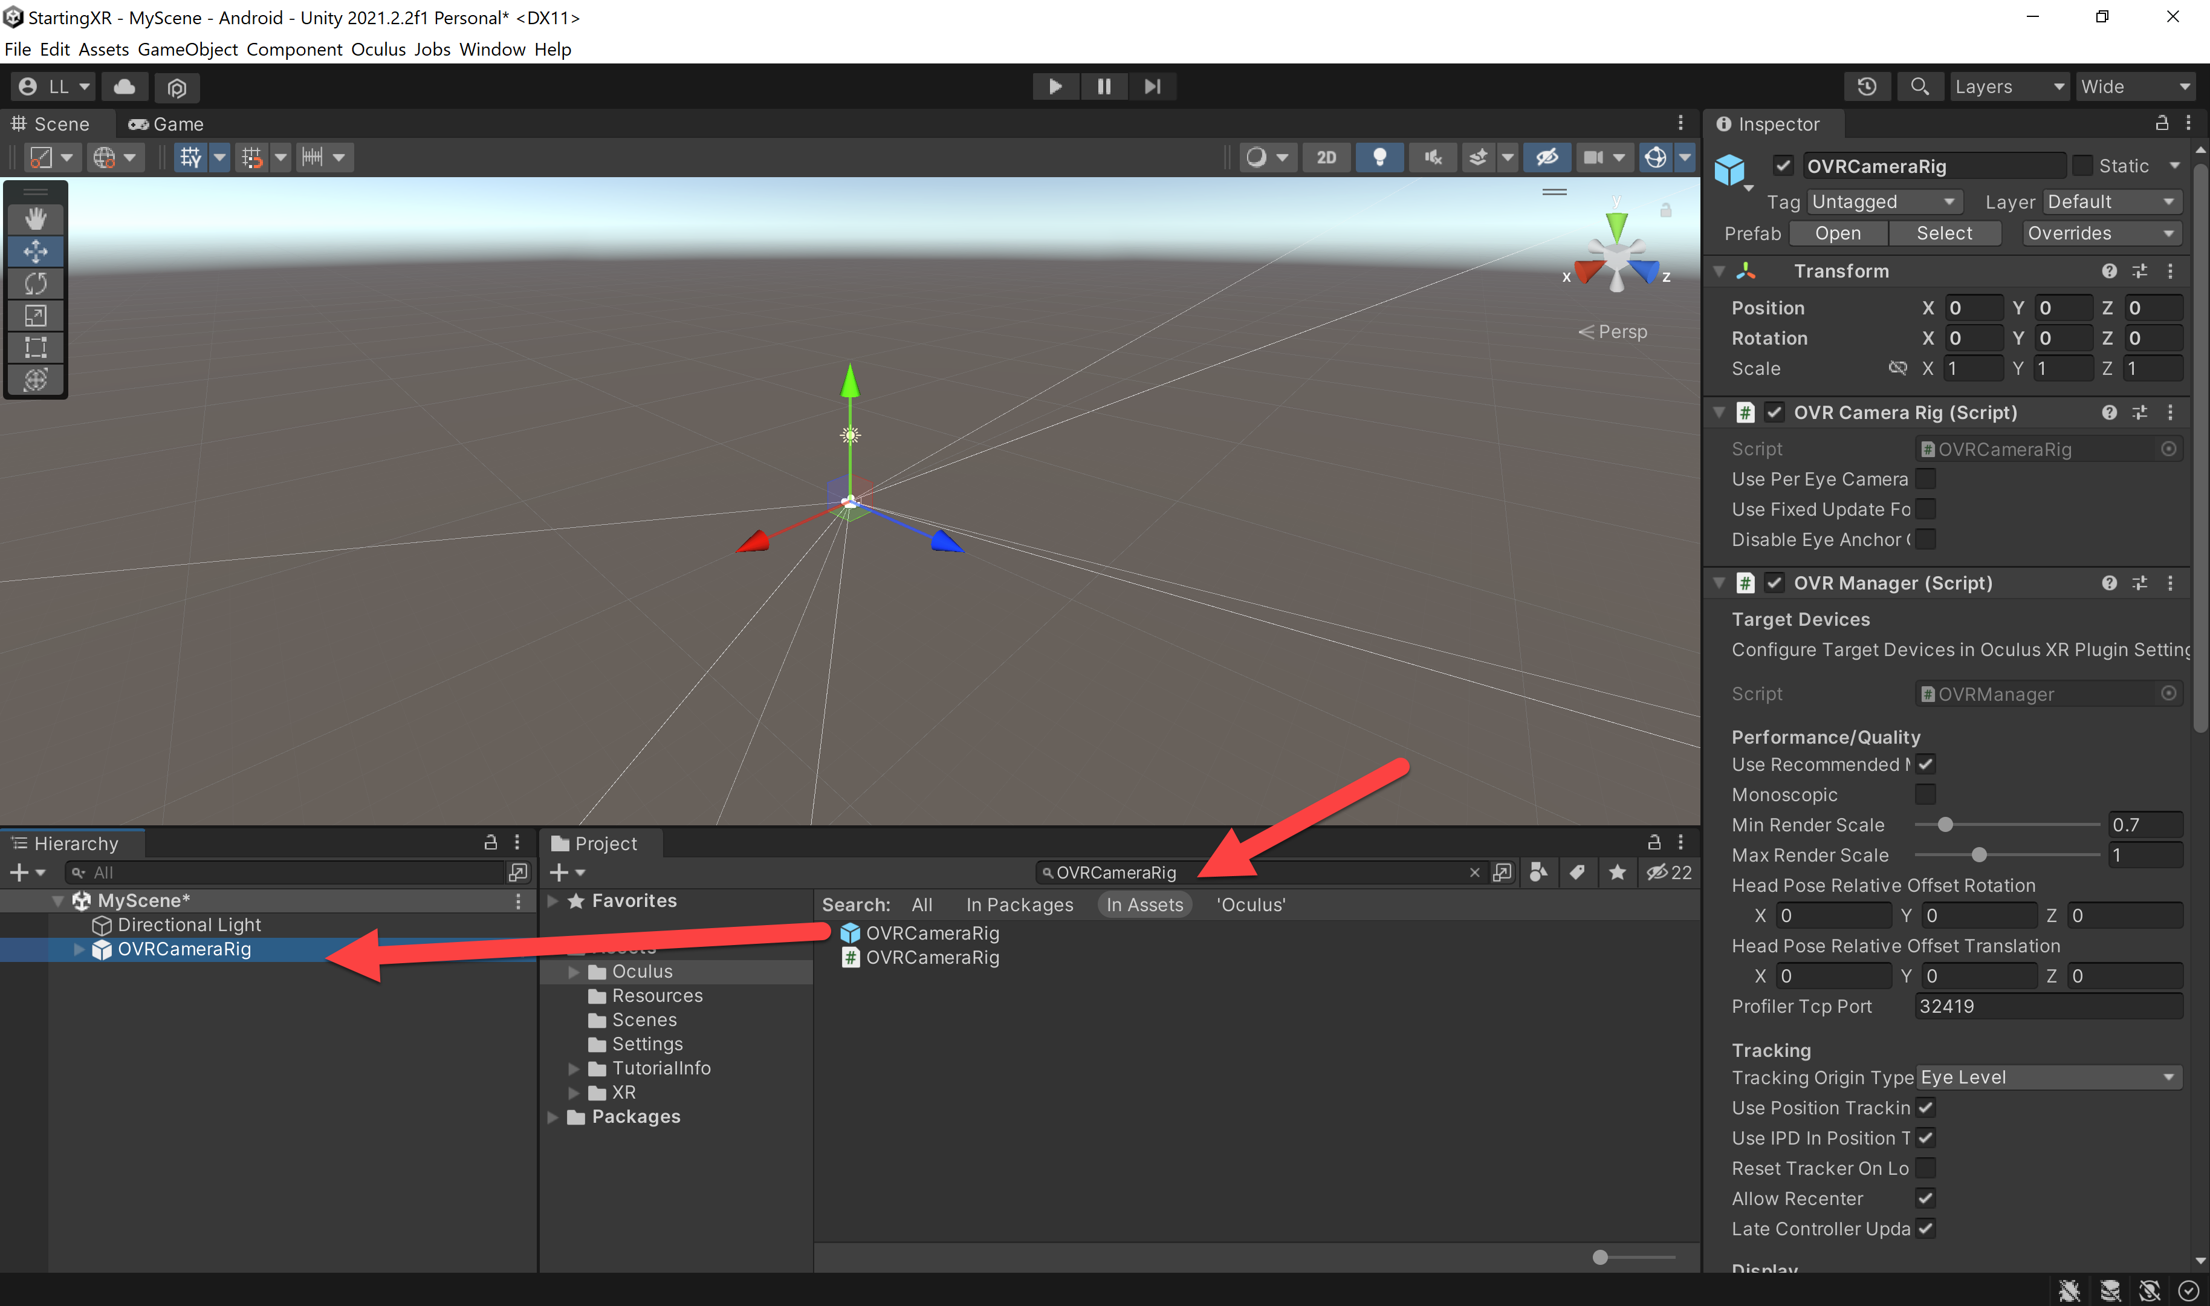
Task: Click the Min Render Scale slider handle
Action: (x=1946, y=825)
